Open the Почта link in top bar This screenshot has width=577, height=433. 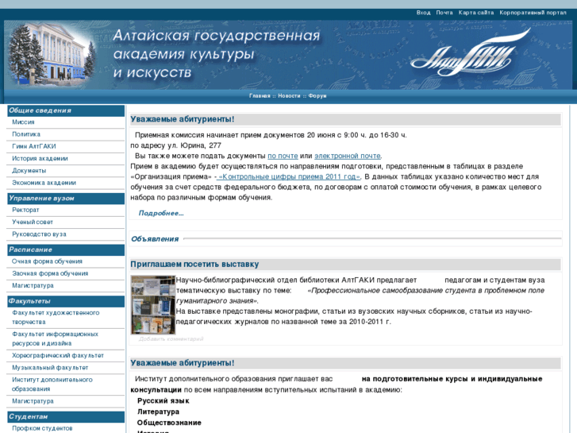(x=444, y=13)
